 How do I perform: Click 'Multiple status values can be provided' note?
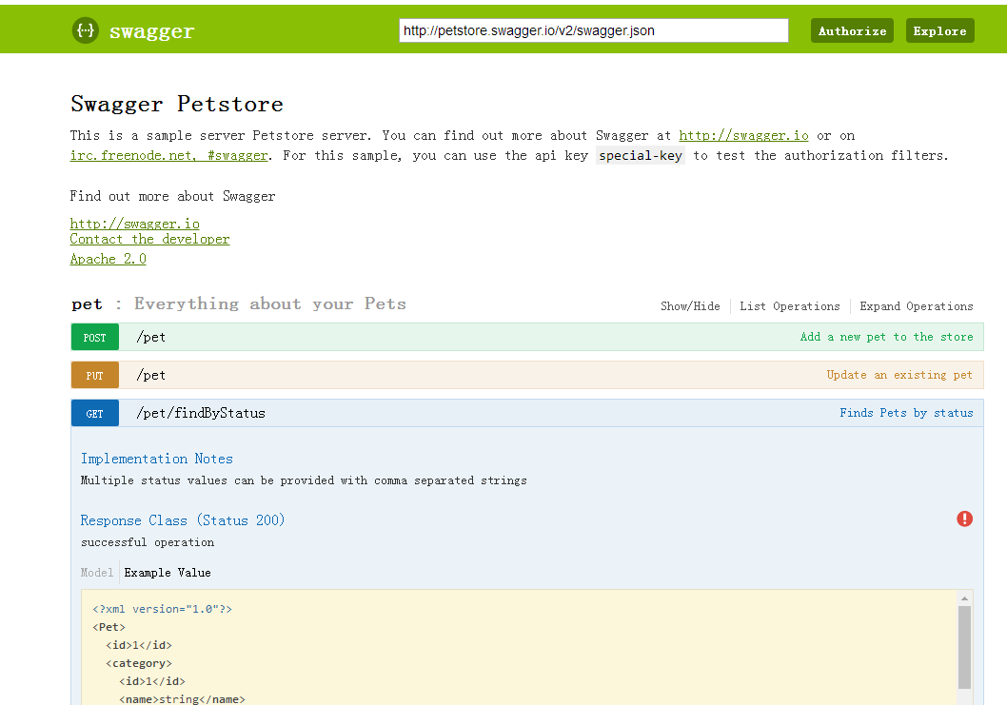coord(304,480)
